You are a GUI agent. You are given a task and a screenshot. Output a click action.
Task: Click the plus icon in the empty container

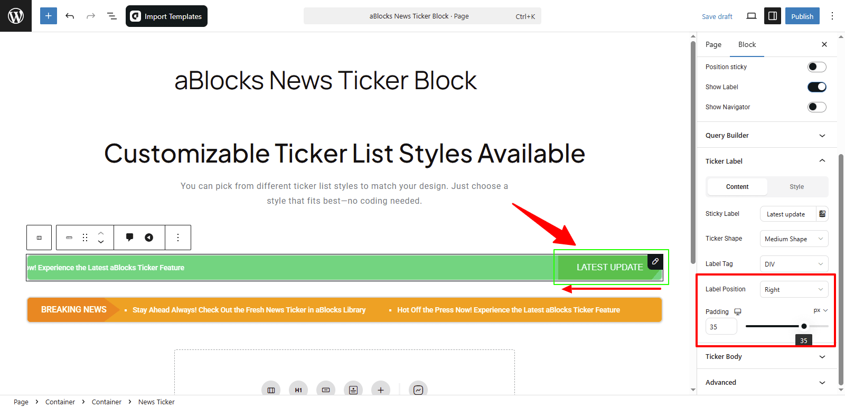(x=381, y=390)
